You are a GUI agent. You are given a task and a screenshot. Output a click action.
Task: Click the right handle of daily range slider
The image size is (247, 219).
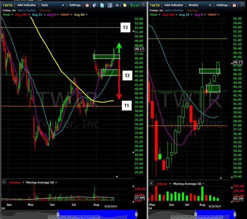(136, 214)
